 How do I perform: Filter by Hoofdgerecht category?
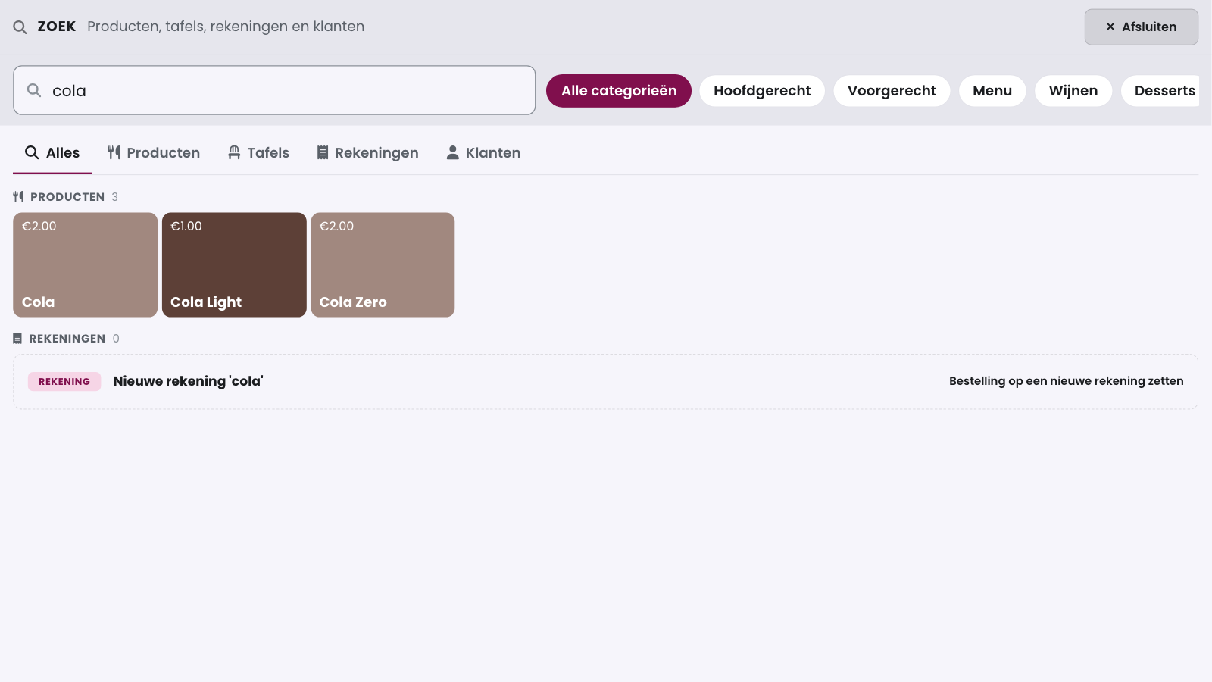[762, 91]
